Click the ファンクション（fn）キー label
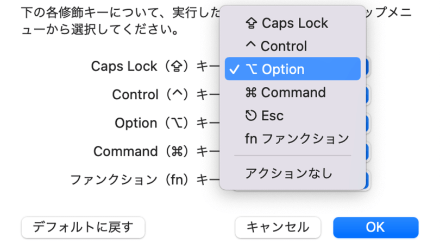The height and width of the screenshot is (244, 440). click(144, 179)
